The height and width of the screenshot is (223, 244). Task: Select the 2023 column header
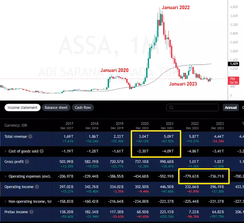(218, 126)
